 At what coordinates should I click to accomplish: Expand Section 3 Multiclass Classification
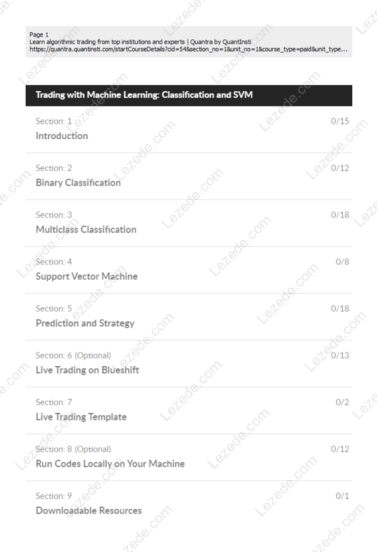(188, 223)
